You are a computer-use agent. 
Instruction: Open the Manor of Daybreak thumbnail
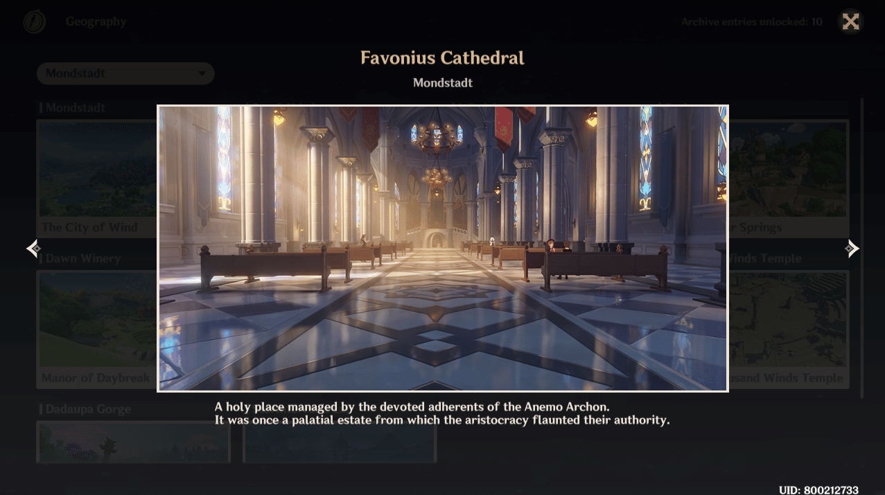(x=96, y=329)
